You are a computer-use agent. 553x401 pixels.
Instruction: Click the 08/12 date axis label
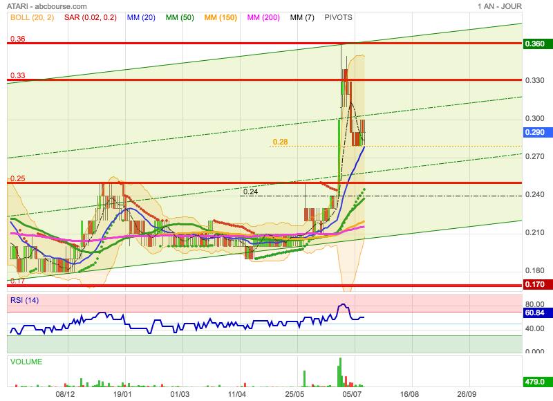pos(65,394)
